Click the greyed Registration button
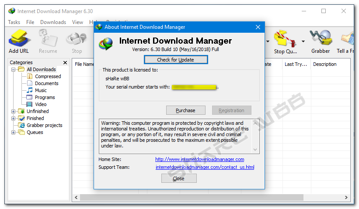The height and width of the screenshot is (209, 359). pyautogui.click(x=231, y=110)
